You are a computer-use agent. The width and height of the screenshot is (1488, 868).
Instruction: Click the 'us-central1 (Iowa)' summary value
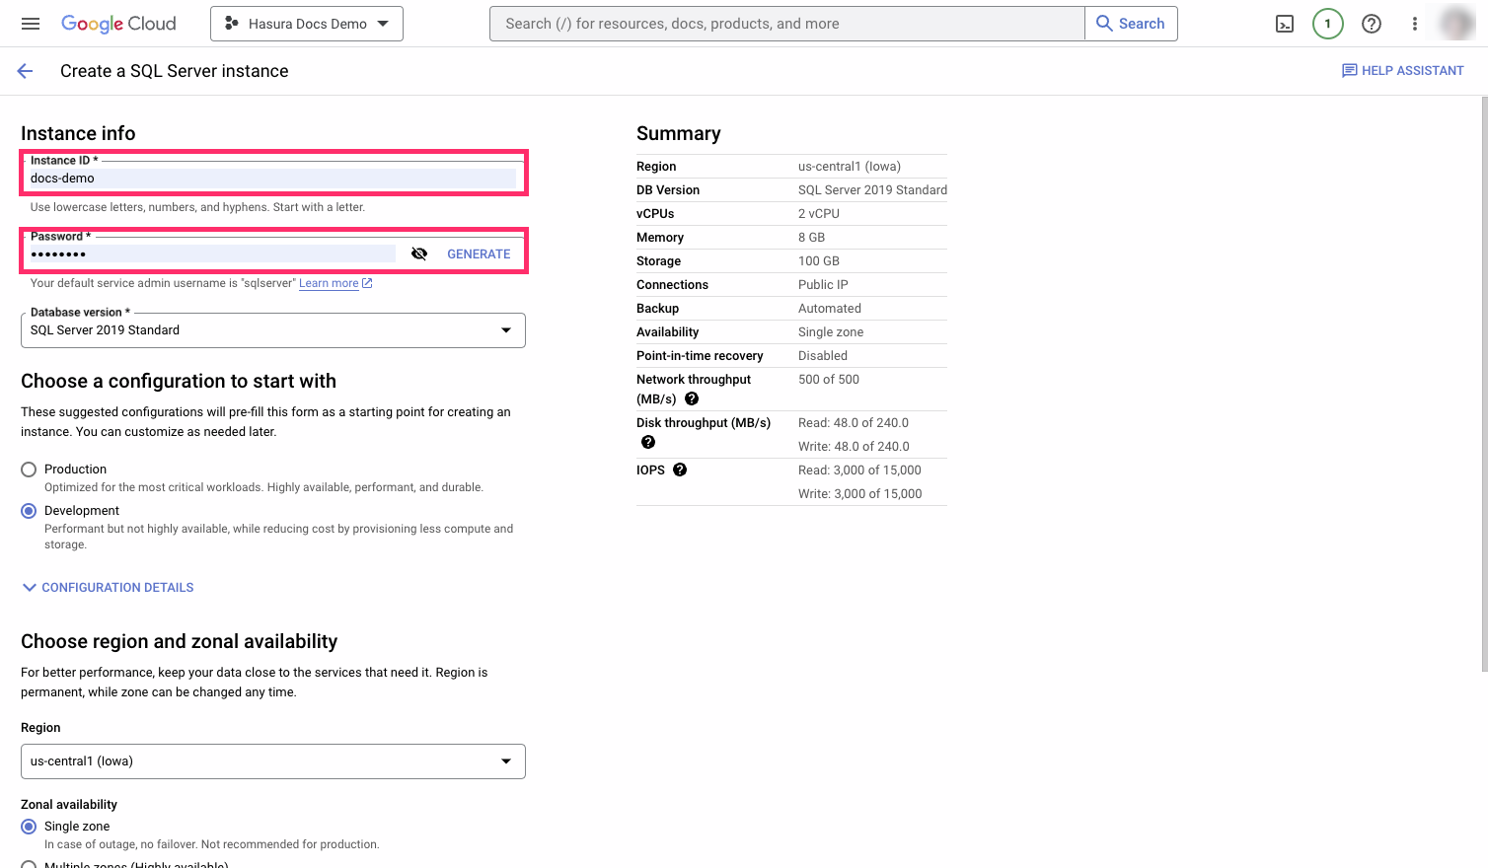coord(850,167)
